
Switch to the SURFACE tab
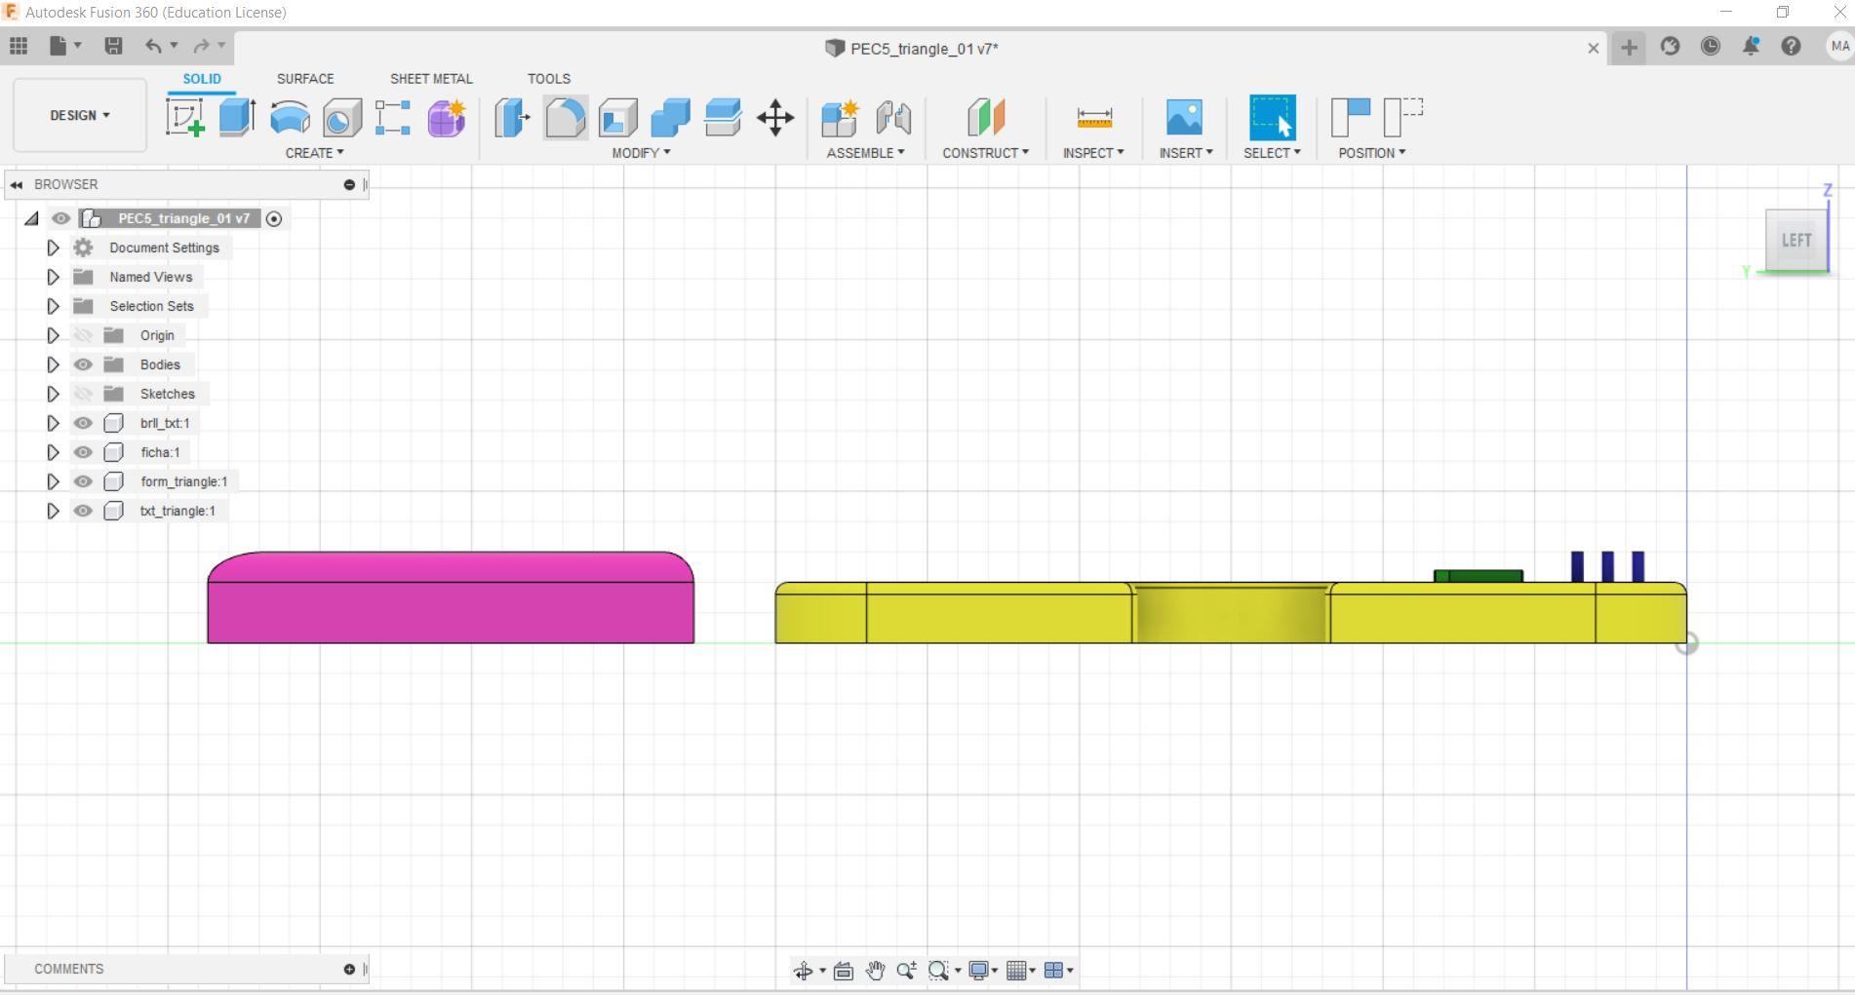point(305,79)
